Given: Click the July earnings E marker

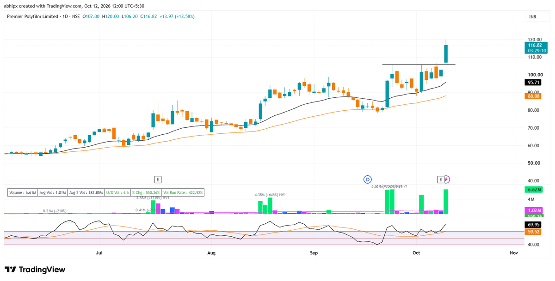Looking at the screenshot, I should pyautogui.click(x=158, y=179).
